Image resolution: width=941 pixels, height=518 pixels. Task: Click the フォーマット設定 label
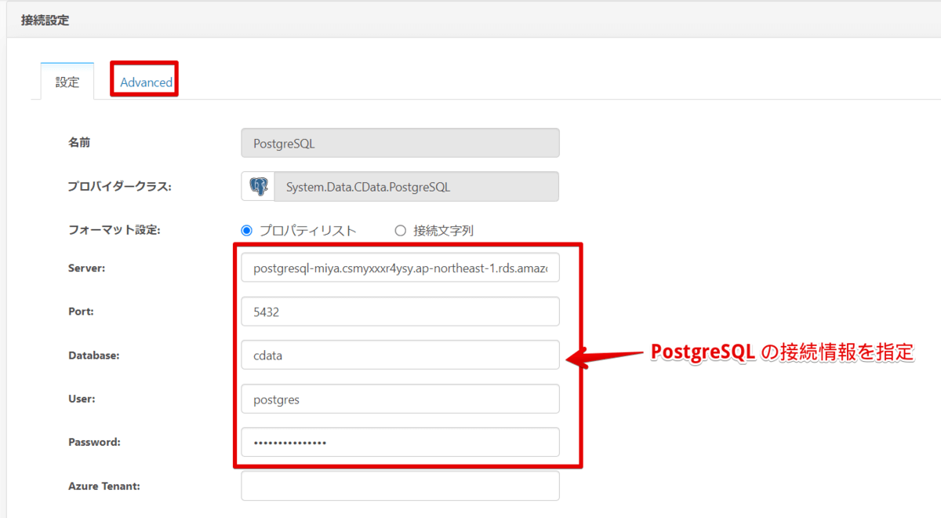click(x=114, y=231)
